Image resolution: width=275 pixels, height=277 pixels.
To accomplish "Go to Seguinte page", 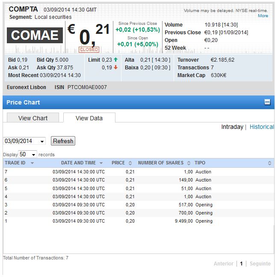I will pyautogui.click(x=260, y=264).
